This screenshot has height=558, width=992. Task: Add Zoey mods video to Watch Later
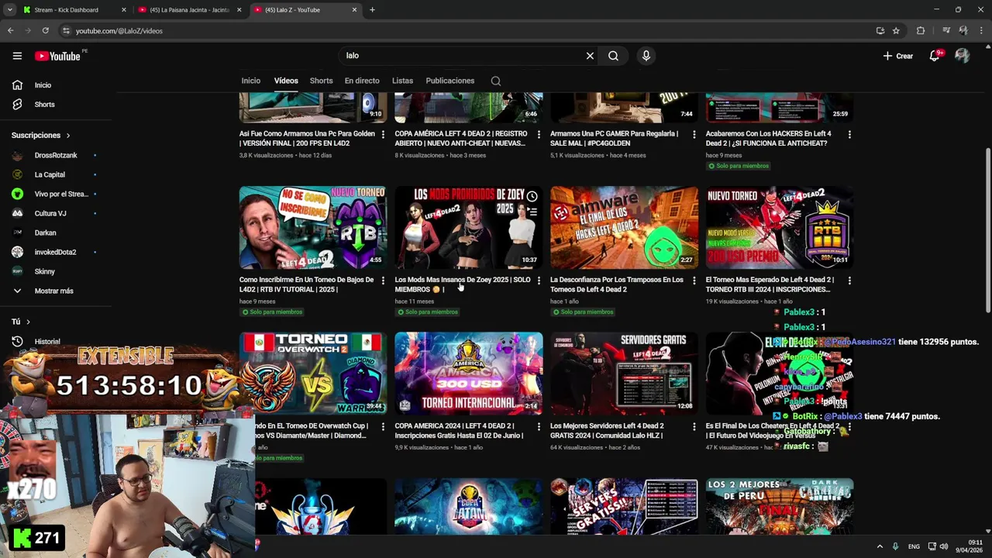(x=532, y=197)
